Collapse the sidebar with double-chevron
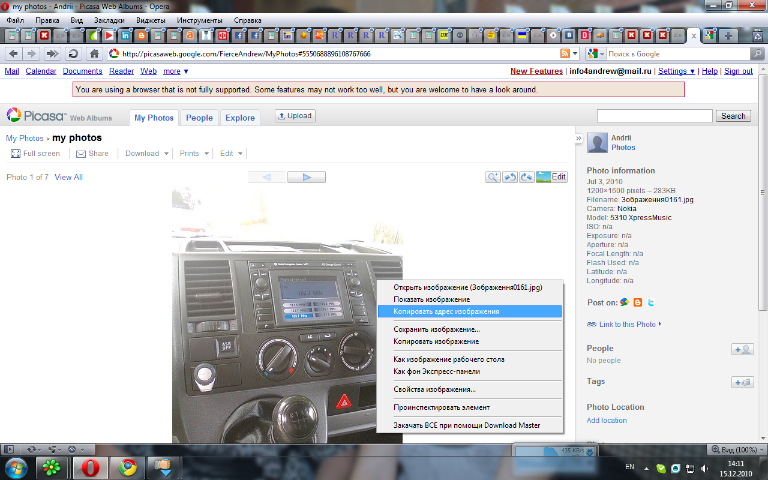 (579, 139)
